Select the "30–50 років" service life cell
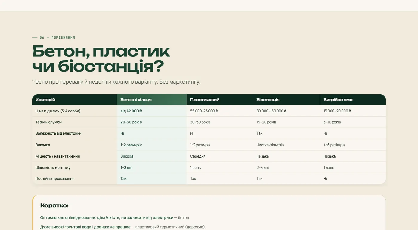Viewport: 418px width, 230px height. 200,122
